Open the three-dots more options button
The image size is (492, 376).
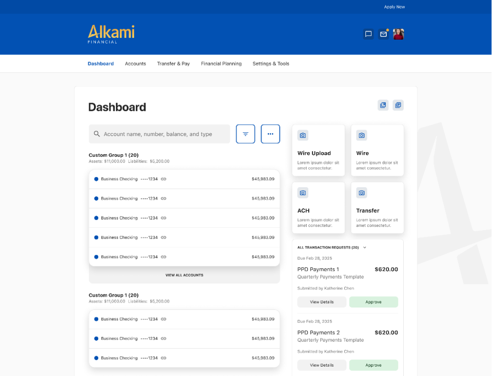tap(271, 134)
